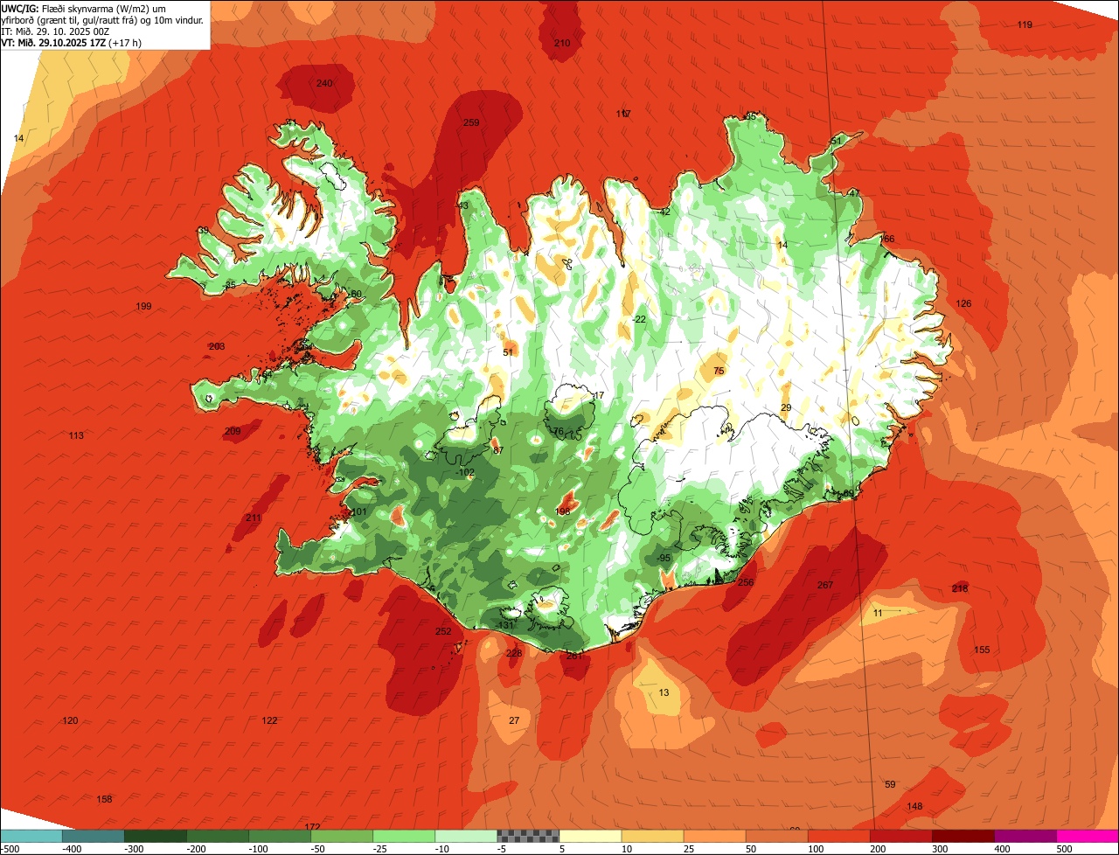Image resolution: width=1119 pixels, height=855 pixels.
Task: Click the value 148 in the bottom right
Action: [x=914, y=806]
